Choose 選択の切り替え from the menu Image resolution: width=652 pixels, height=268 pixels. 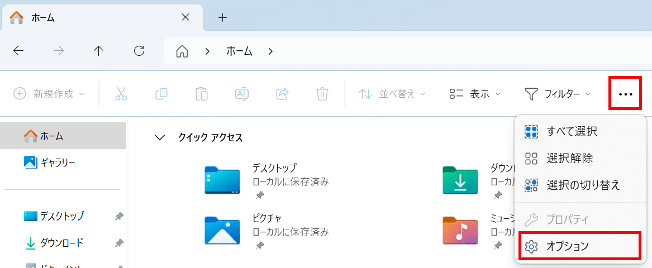(x=580, y=185)
